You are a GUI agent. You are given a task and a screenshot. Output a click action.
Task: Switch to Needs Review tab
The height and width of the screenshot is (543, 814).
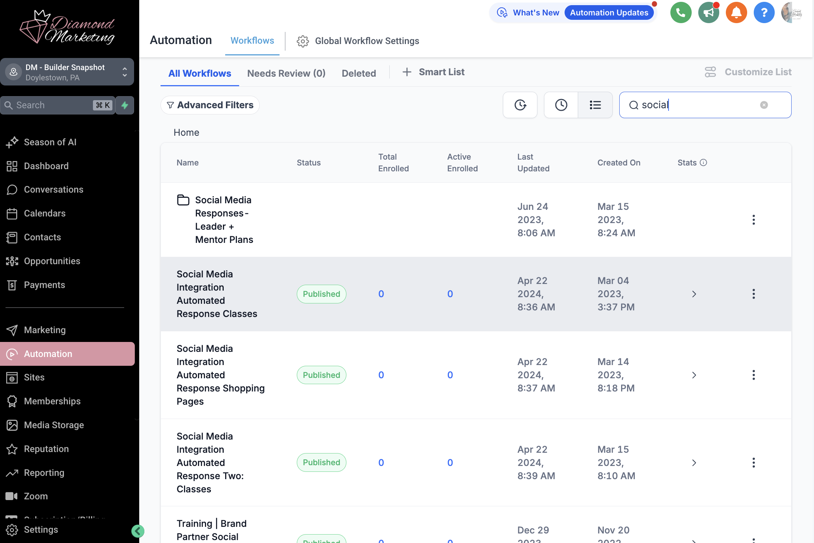[286, 73]
